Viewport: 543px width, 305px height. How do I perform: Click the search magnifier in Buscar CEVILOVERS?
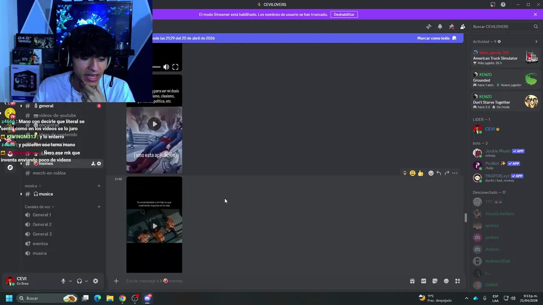point(536,26)
